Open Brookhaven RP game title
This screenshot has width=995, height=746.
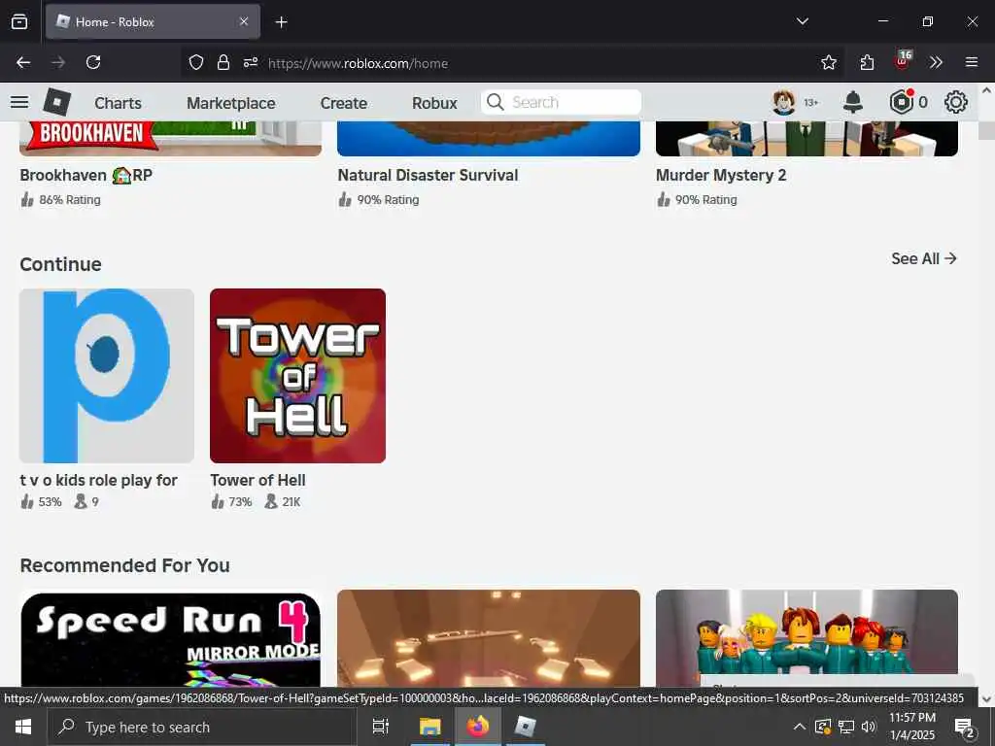pos(86,175)
